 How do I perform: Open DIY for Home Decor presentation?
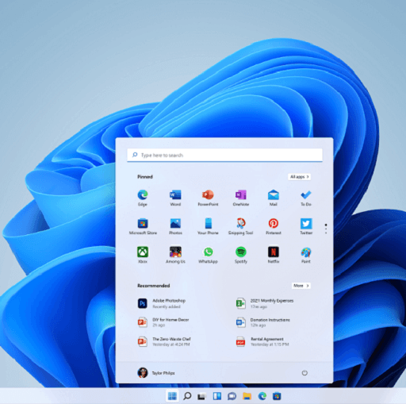[163, 322]
